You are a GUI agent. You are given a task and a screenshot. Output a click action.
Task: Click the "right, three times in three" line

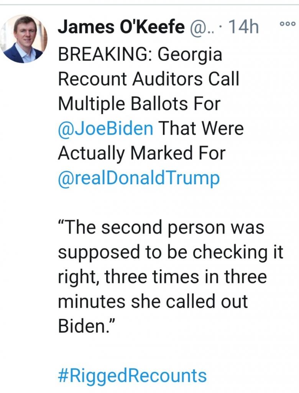[x=162, y=277]
